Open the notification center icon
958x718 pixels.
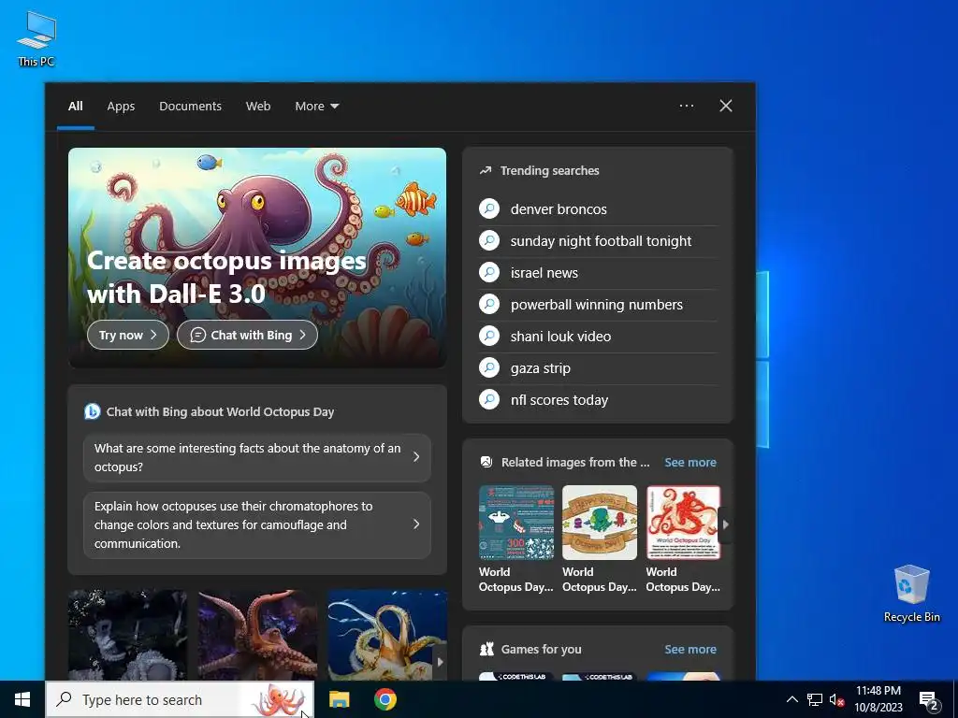929,700
